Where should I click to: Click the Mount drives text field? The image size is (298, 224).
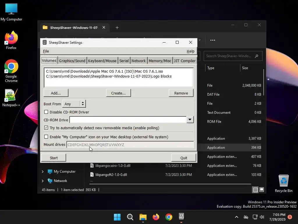130,145
